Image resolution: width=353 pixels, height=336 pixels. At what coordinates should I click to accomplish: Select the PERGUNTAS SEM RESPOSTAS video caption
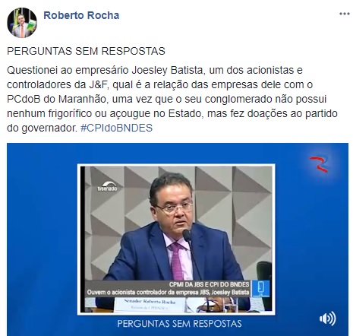179,324
